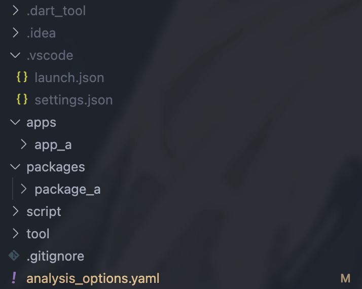The width and height of the screenshot is (362, 289).
Task: Collapse the apps folder chevron
Action: click(x=15, y=122)
